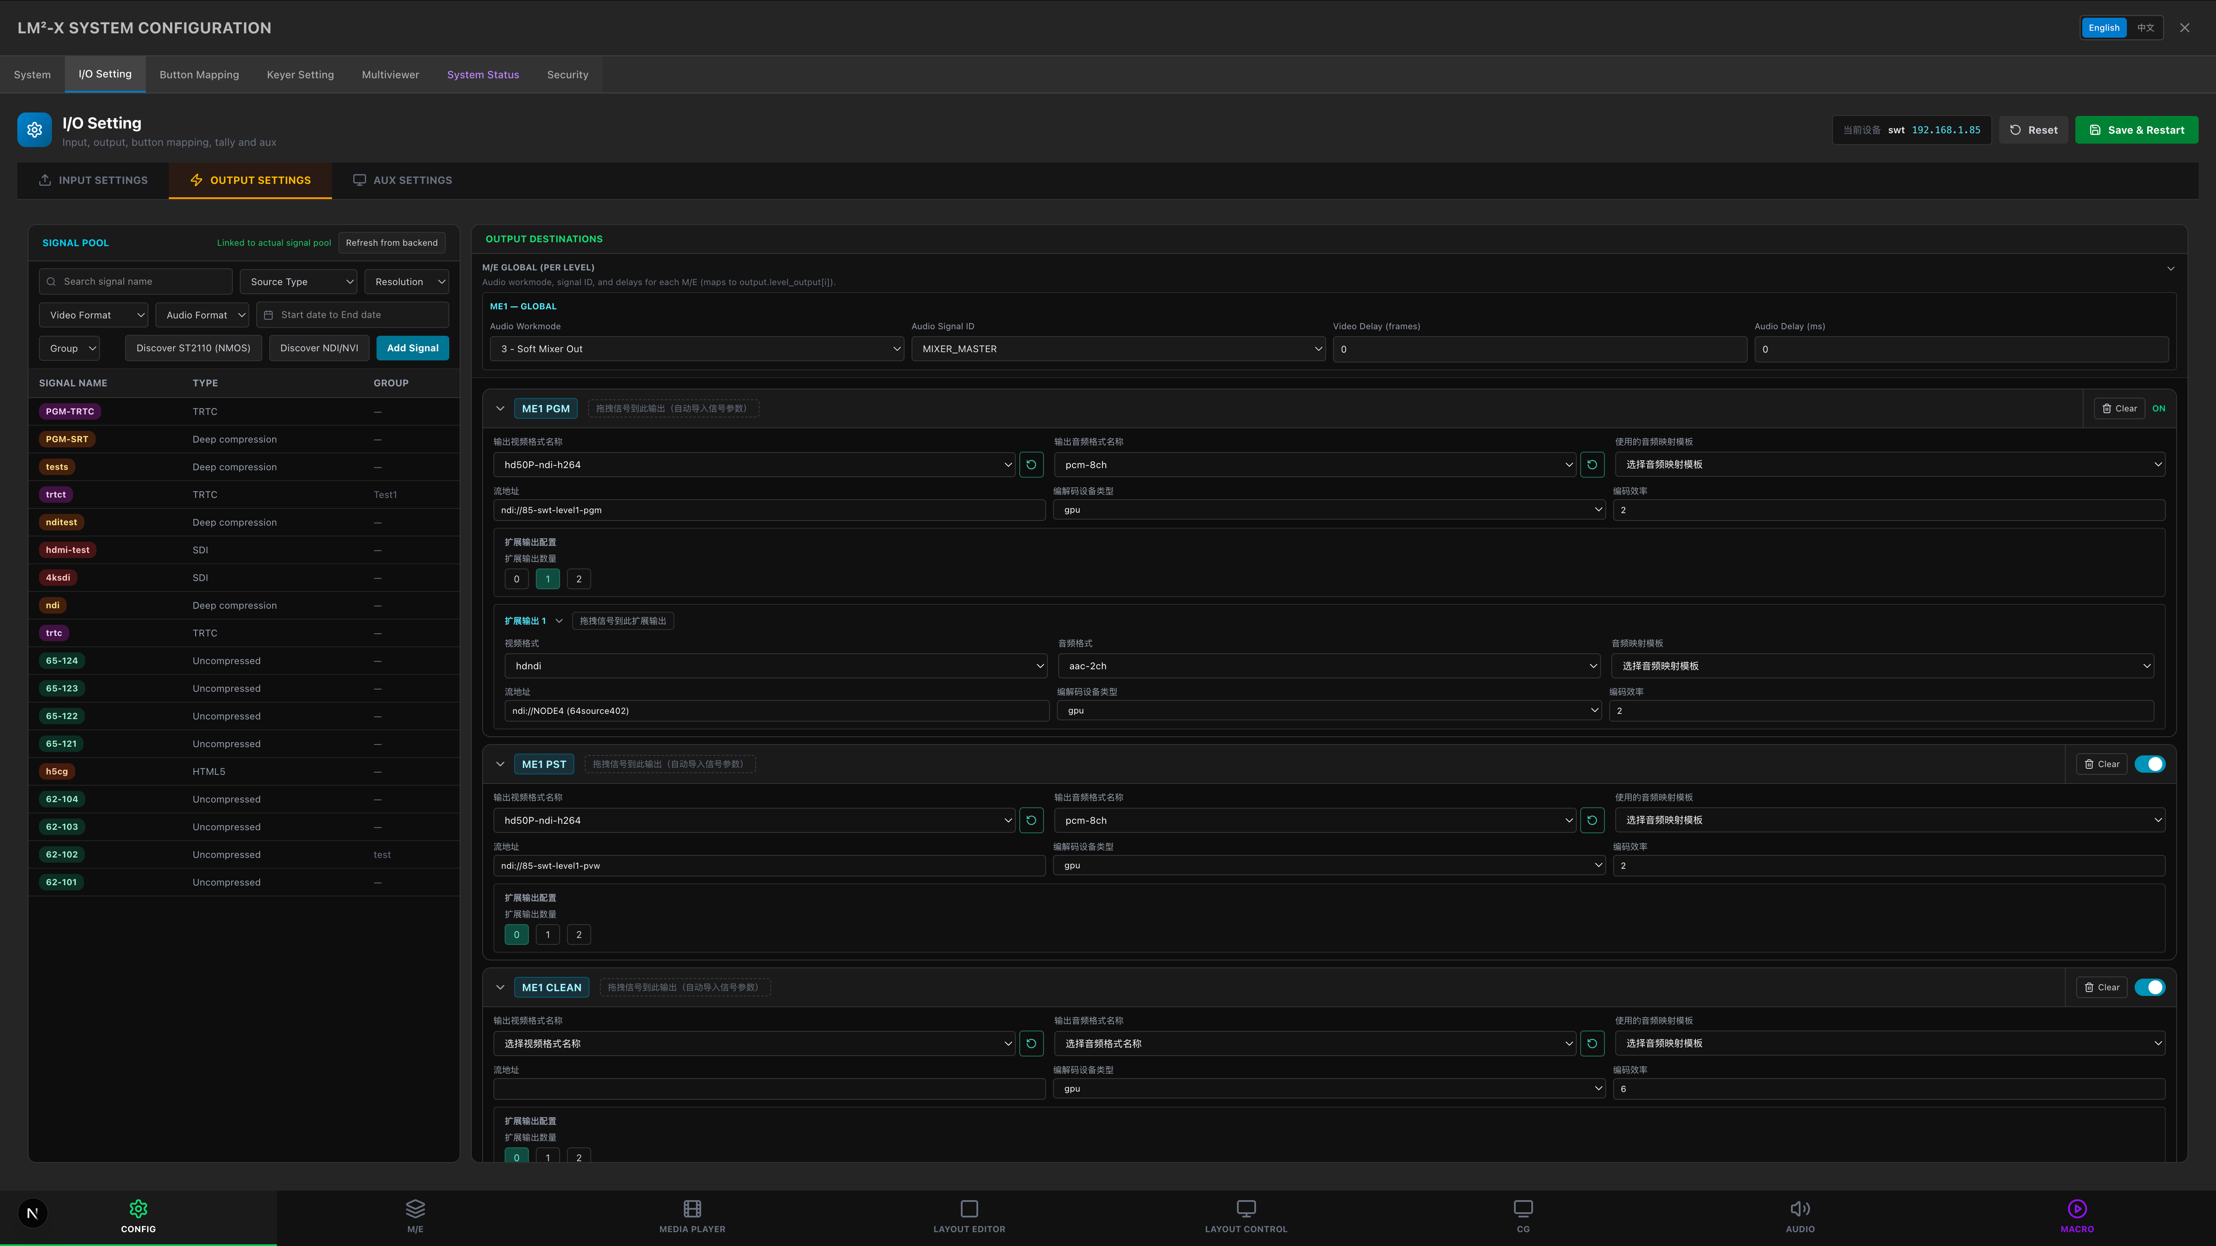The image size is (2216, 1246).
Task: Click the Save & Restart button
Action: (x=2136, y=130)
